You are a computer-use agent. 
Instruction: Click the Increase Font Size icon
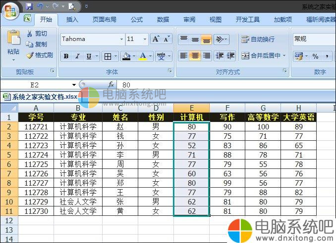pos(156,39)
